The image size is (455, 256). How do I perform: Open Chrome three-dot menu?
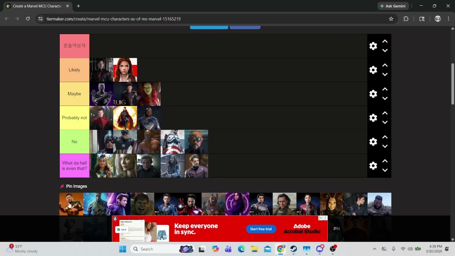pyautogui.click(x=448, y=19)
